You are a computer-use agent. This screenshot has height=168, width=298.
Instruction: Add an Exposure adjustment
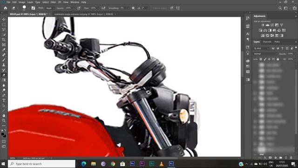click(277, 25)
